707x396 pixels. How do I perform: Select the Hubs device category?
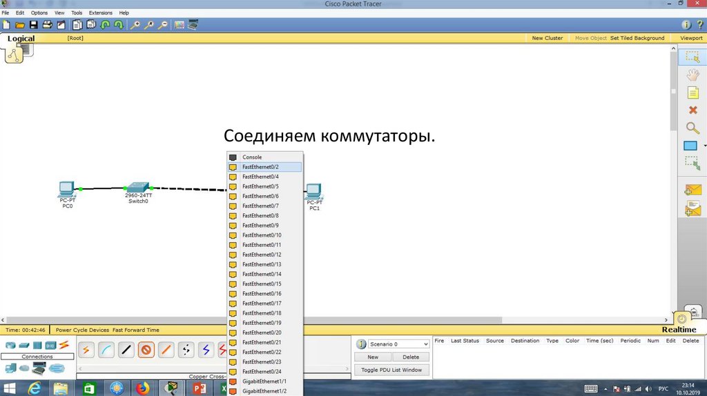pyautogui.click(x=37, y=346)
